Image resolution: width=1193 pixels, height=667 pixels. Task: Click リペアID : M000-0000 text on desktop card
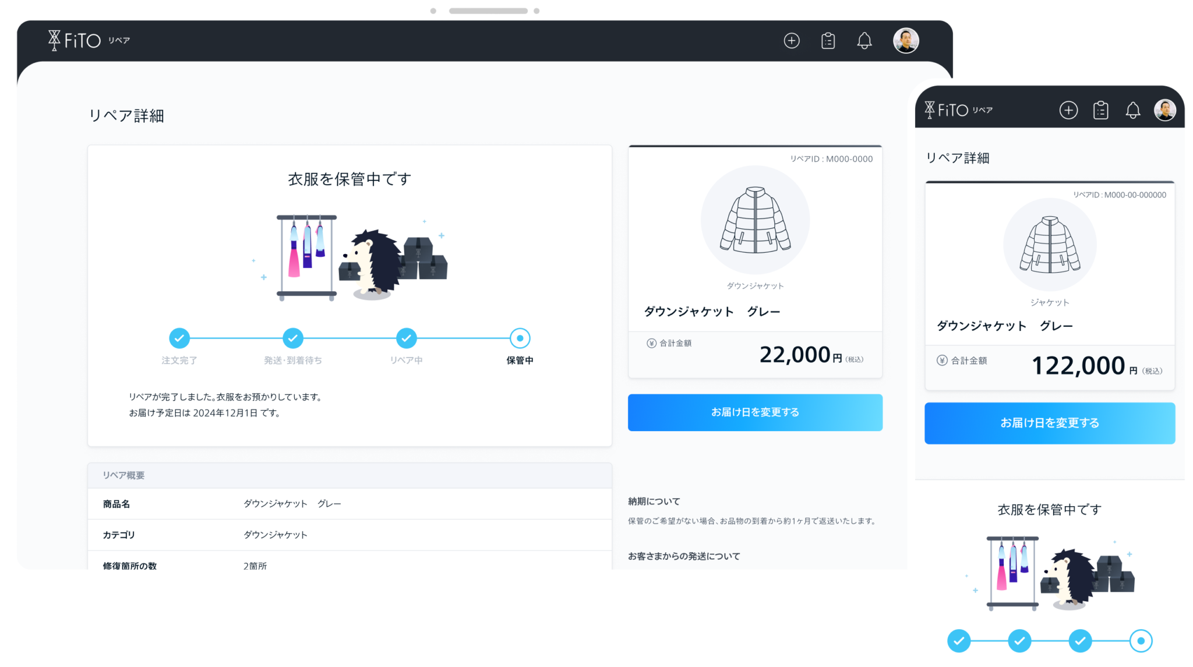831,158
